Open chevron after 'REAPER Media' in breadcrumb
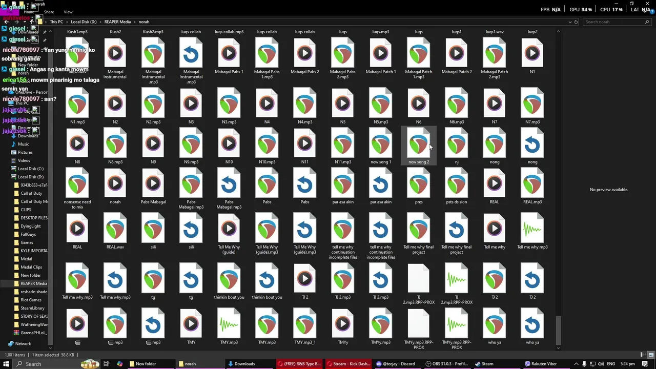656x369 pixels. (x=135, y=22)
